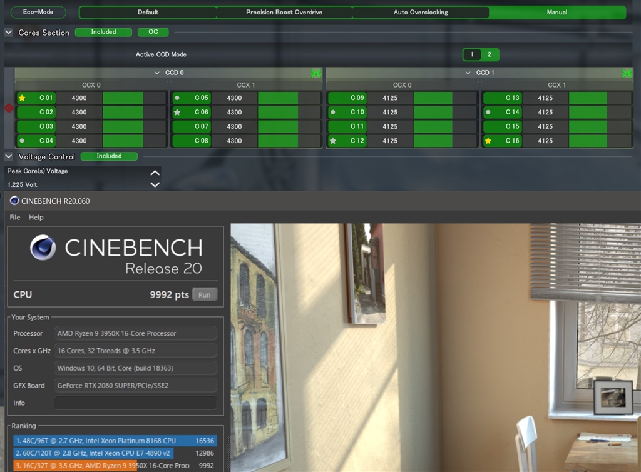This screenshot has width=641, height=472.
Task: Click the C 05 frequency value 4300
Action: click(234, 98)
